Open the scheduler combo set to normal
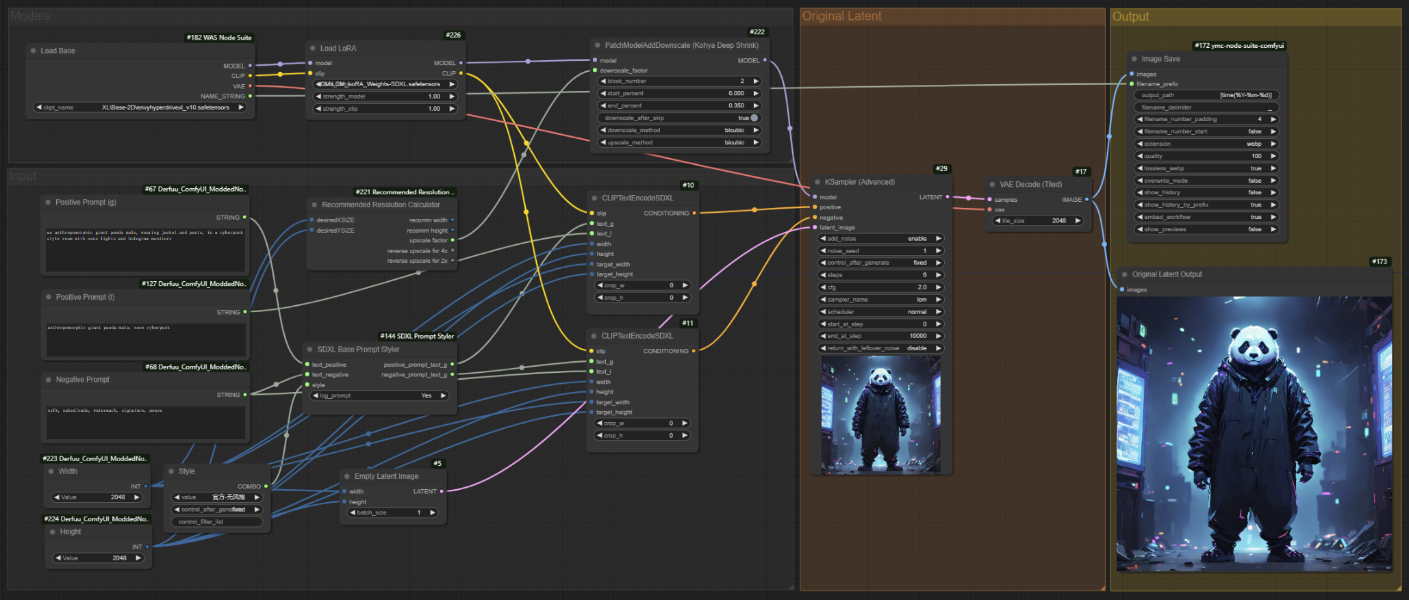This screenshot has width=1409, height=600. coord(880,312)
